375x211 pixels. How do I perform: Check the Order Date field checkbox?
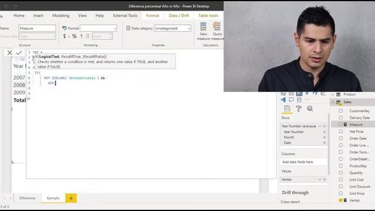coord(340,138)
